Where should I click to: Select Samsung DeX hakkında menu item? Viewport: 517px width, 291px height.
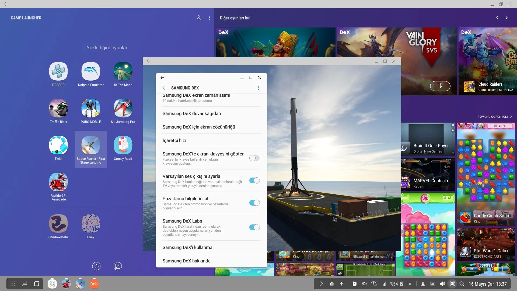[186, 261]
